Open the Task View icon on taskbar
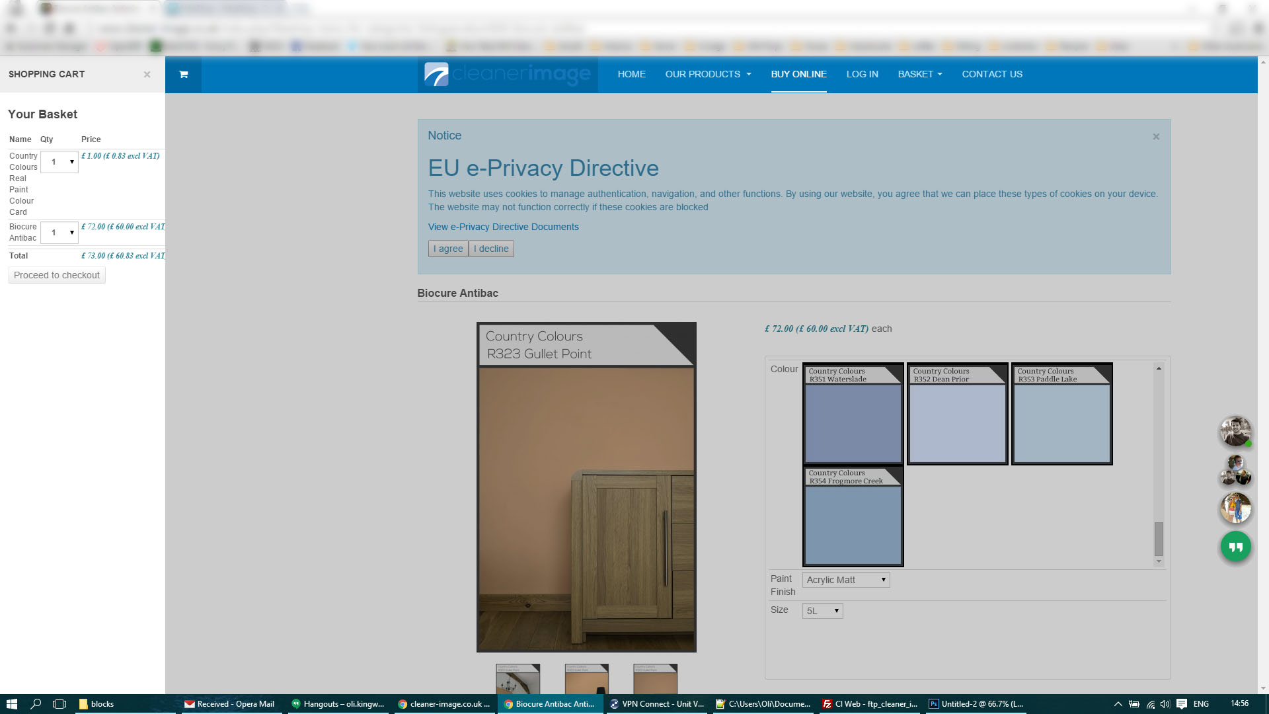This screenshot has height=714, width=1269. pos(59,704)
